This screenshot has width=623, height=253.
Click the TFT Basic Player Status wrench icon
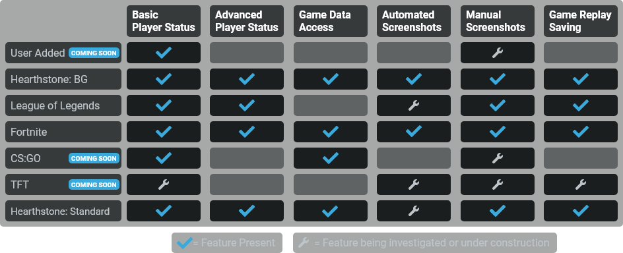tap(163, 184)
